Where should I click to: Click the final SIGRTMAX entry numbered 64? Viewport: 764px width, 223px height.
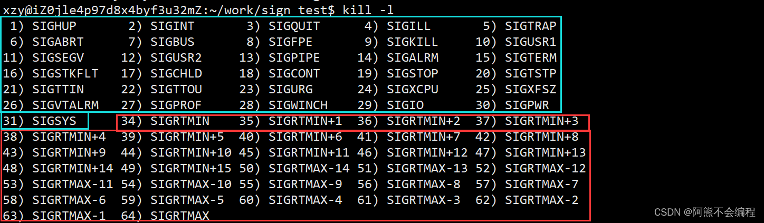[180, 216]
